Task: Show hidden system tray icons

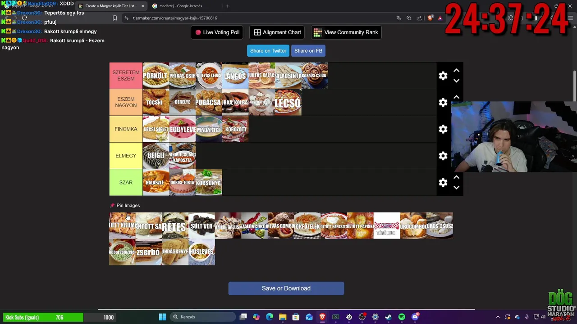Action: click(498, 317)
